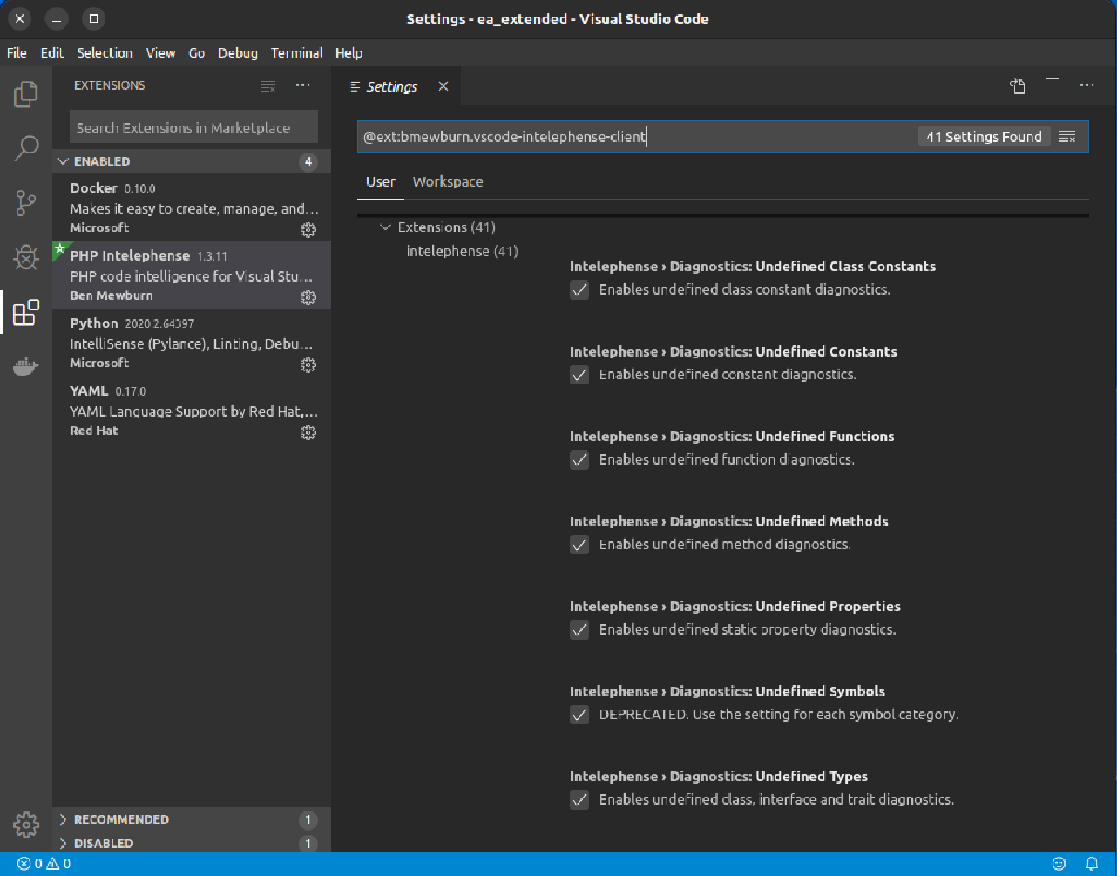1117x876 pixels.
Task: Open the Explorer view in activity bar
Action: pos(26,93)
